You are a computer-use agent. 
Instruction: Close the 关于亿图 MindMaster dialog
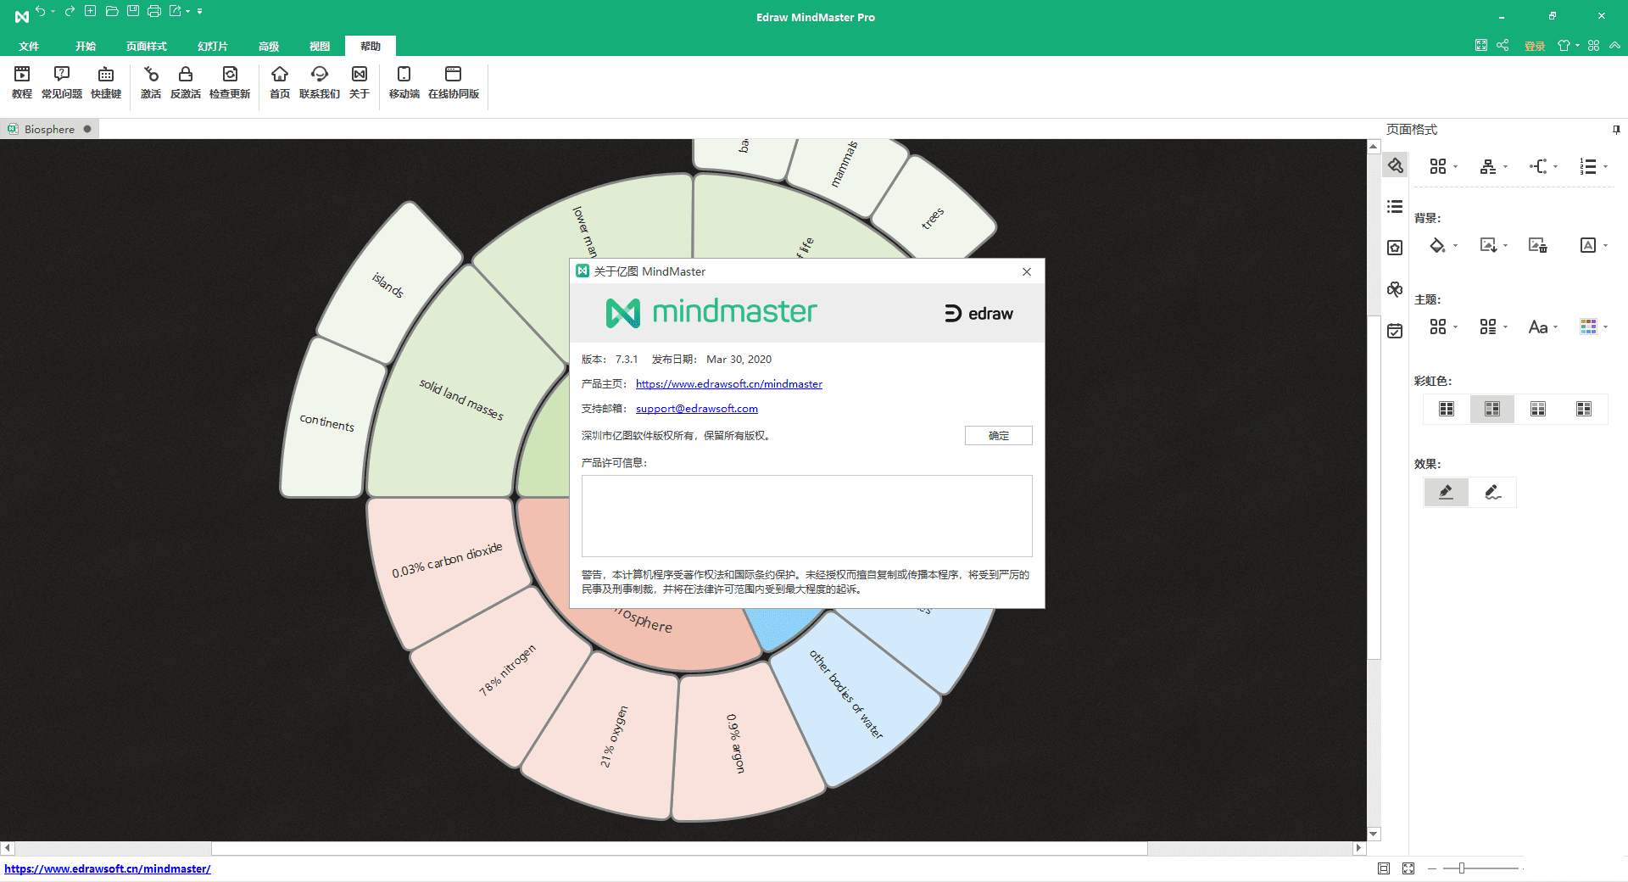tap(1027, 271)
